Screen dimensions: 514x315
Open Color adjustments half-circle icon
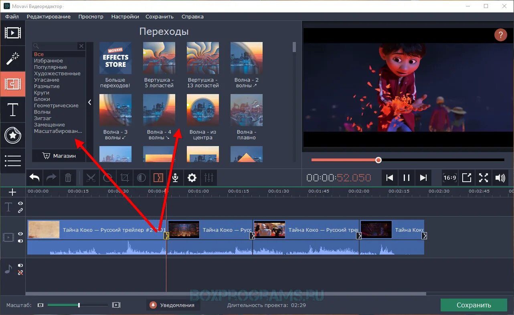(142, 178)
